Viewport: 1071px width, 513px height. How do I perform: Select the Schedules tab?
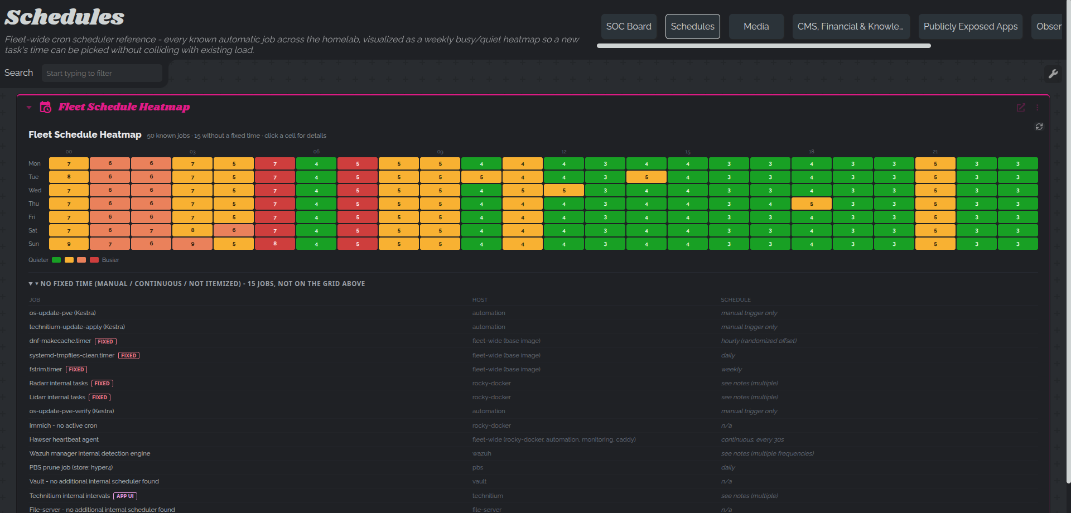coord(692,26)
